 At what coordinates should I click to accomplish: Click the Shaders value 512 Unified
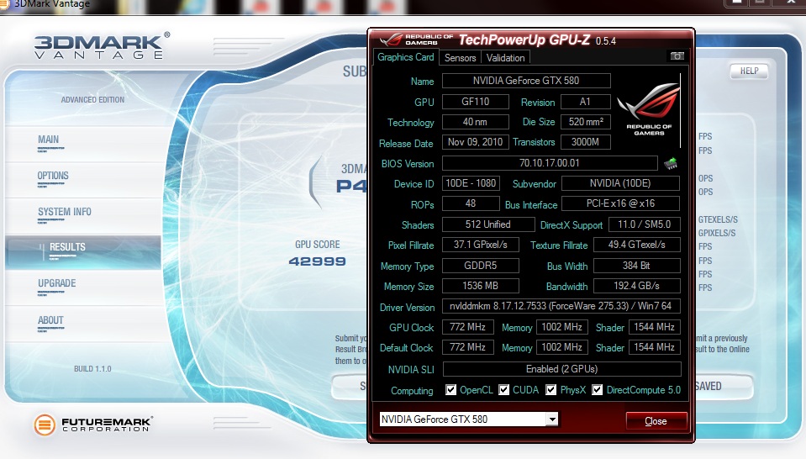[488, 224]
